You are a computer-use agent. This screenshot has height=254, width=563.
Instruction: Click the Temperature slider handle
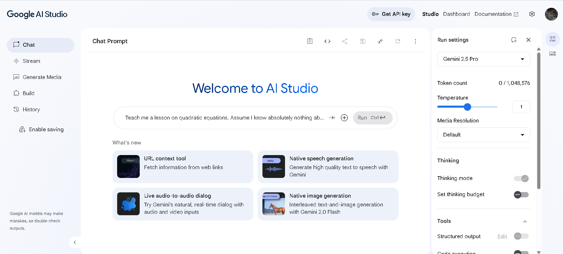467,107
